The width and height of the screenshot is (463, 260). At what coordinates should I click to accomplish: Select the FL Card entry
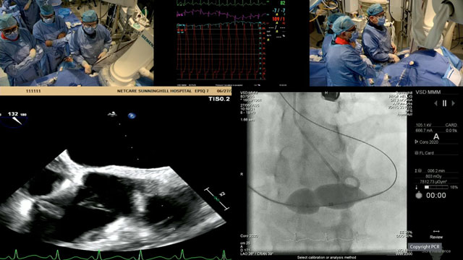point(425,153)
